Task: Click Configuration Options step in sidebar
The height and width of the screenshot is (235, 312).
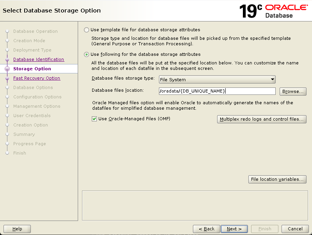Action: [x=37, y=97]
